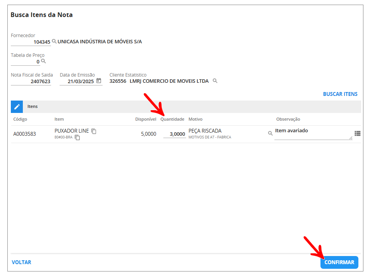Viewport: 370px width, 280px height.
Task: Focus the Nota Fiscal de Saída field
Action: click(x=31, y=82)
